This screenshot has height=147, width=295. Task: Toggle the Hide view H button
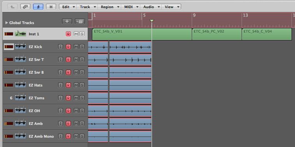[x=51, y=7]
